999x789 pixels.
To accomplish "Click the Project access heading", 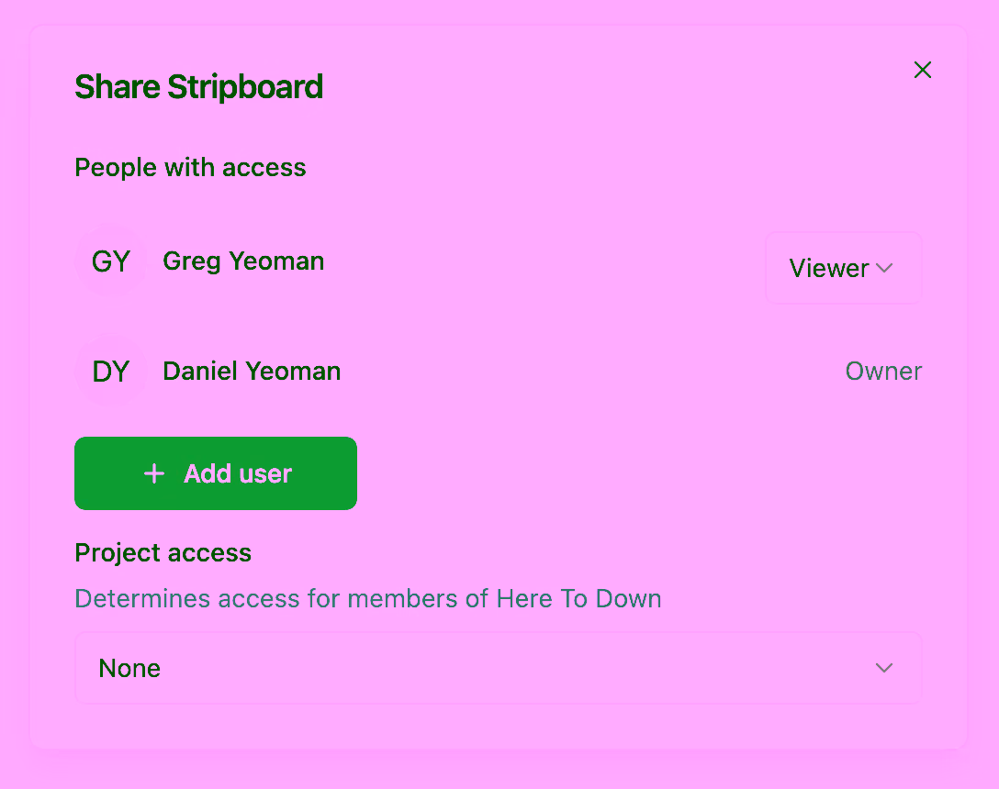I will tap(163, 553).
